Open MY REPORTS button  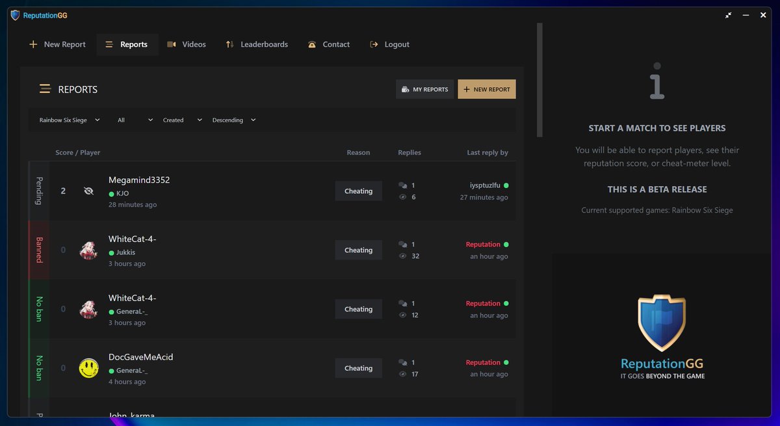coord(424,89)
